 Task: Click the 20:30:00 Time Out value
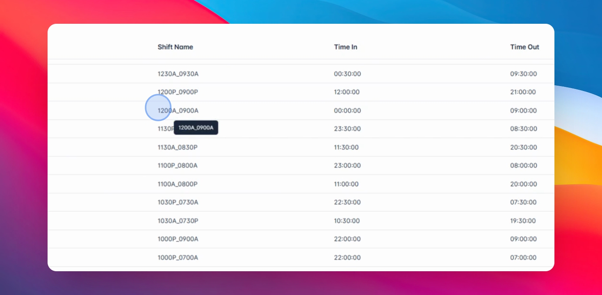pos(523,147)
